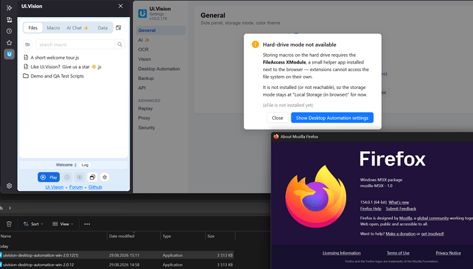
Task: Click the large Firefox logo
Action: point(315,196)
